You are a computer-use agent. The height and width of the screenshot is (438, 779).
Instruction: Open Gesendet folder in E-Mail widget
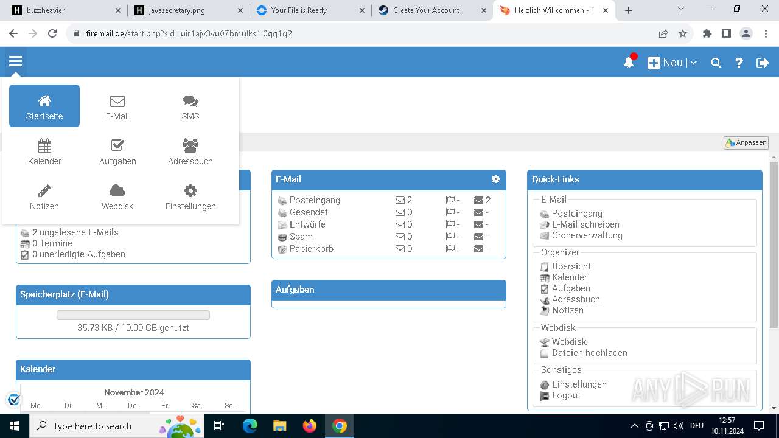309,212
